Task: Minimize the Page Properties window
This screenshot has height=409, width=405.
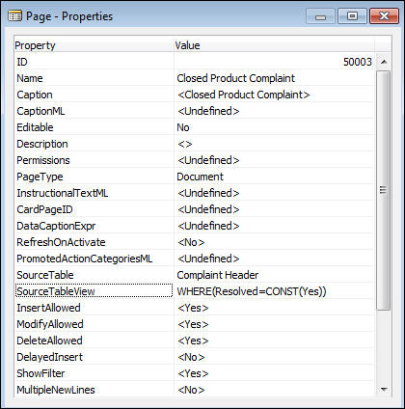Action: point(320,16)
